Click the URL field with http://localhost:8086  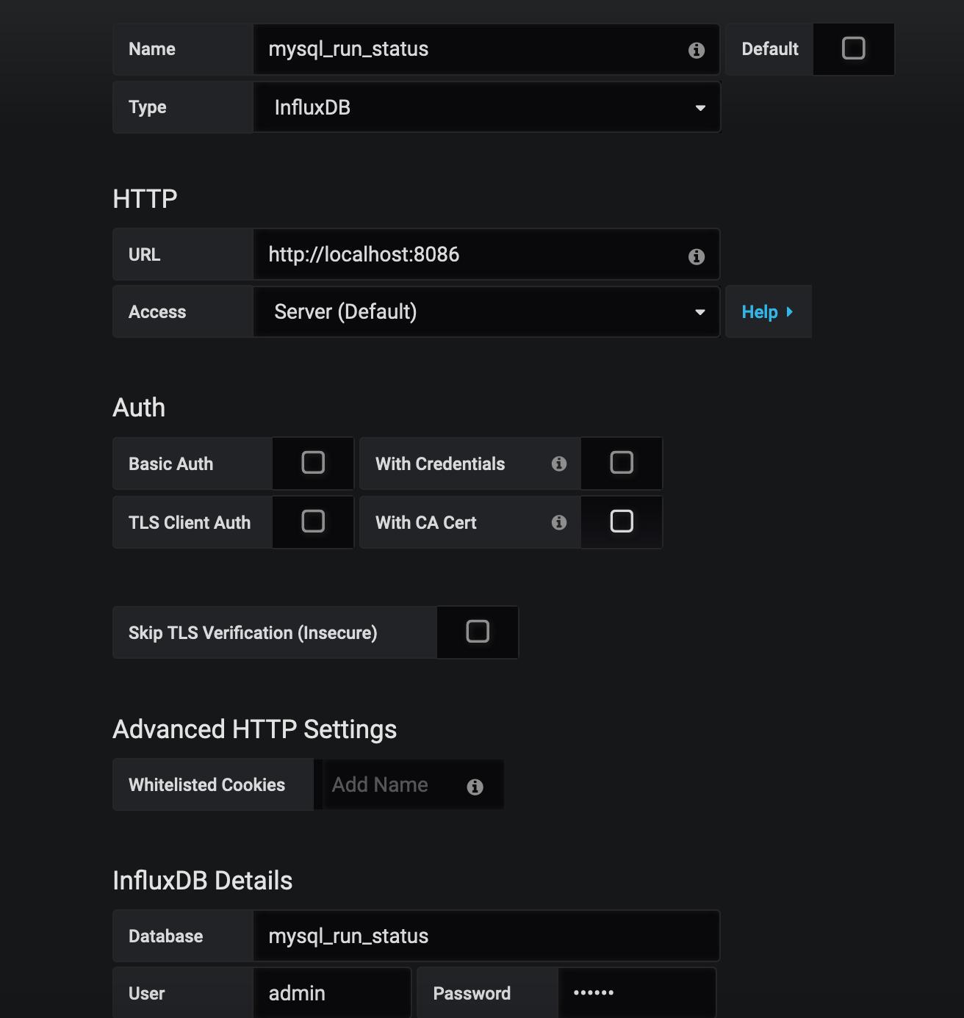click(486, 254)
